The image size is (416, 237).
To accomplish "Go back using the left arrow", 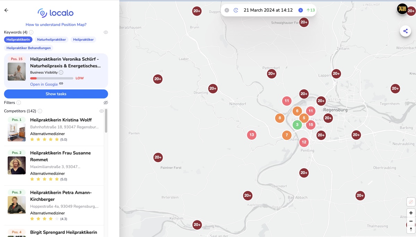I will [x=6, y=10].
